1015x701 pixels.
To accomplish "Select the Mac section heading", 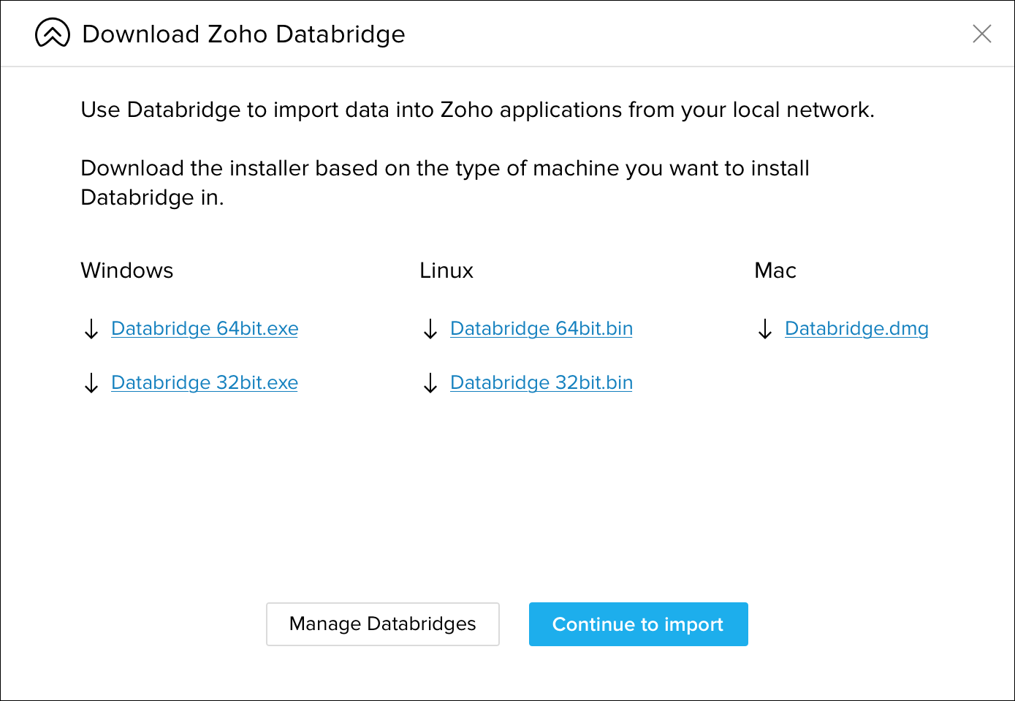I will pyautogui.click(x=775, y=270).
